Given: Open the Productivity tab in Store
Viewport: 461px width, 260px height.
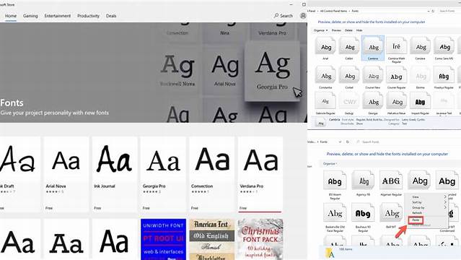Looking at the screenshot, I should [x=88, y=16].
